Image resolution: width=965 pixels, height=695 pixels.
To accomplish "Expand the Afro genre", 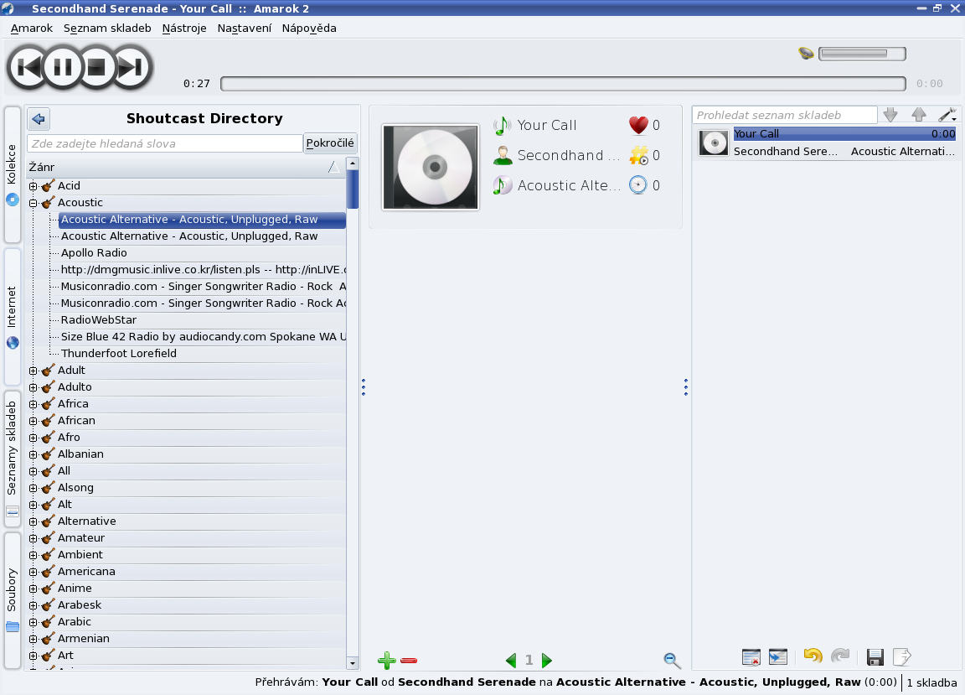I will [x=34, y=438].
